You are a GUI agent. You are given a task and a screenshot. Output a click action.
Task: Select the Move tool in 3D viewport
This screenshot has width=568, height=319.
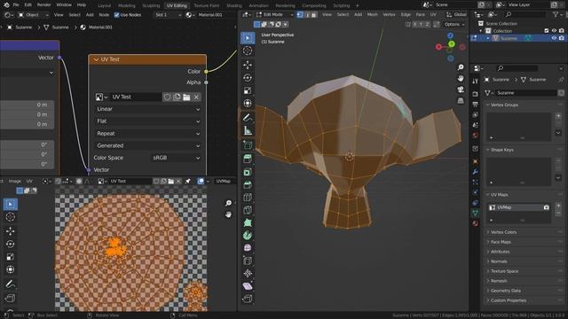pos(248,65)
